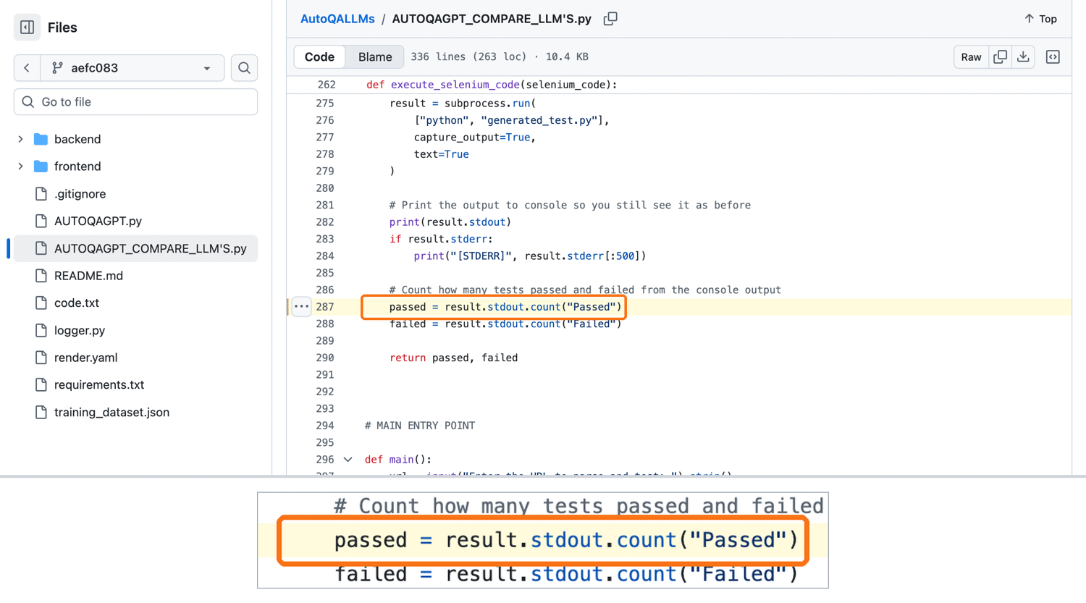Expand the frontend folder
The height and width of the screenshot is (603, 1086).
coord(21,166)
